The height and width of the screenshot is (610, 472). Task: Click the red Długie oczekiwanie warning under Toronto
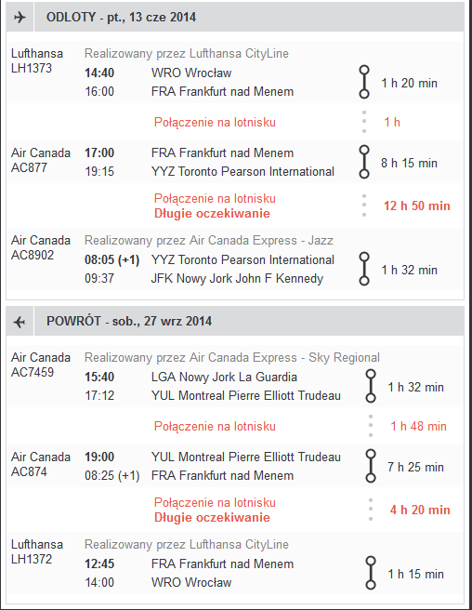pos(212,213)
